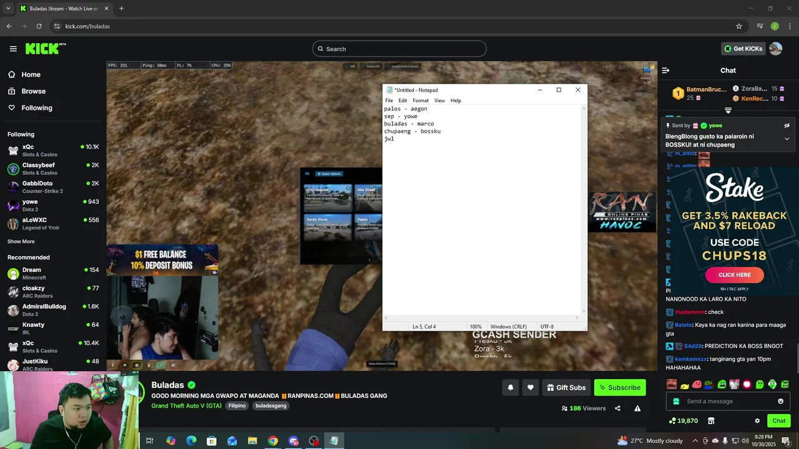This screenshot has height=449, width=799.
Task: Click Get KICKs button
Action: coord(743,49)
